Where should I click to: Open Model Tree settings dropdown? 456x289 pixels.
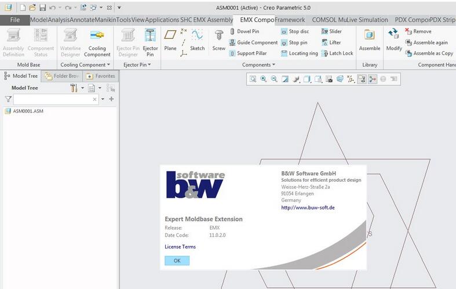[x=83, y=88]
